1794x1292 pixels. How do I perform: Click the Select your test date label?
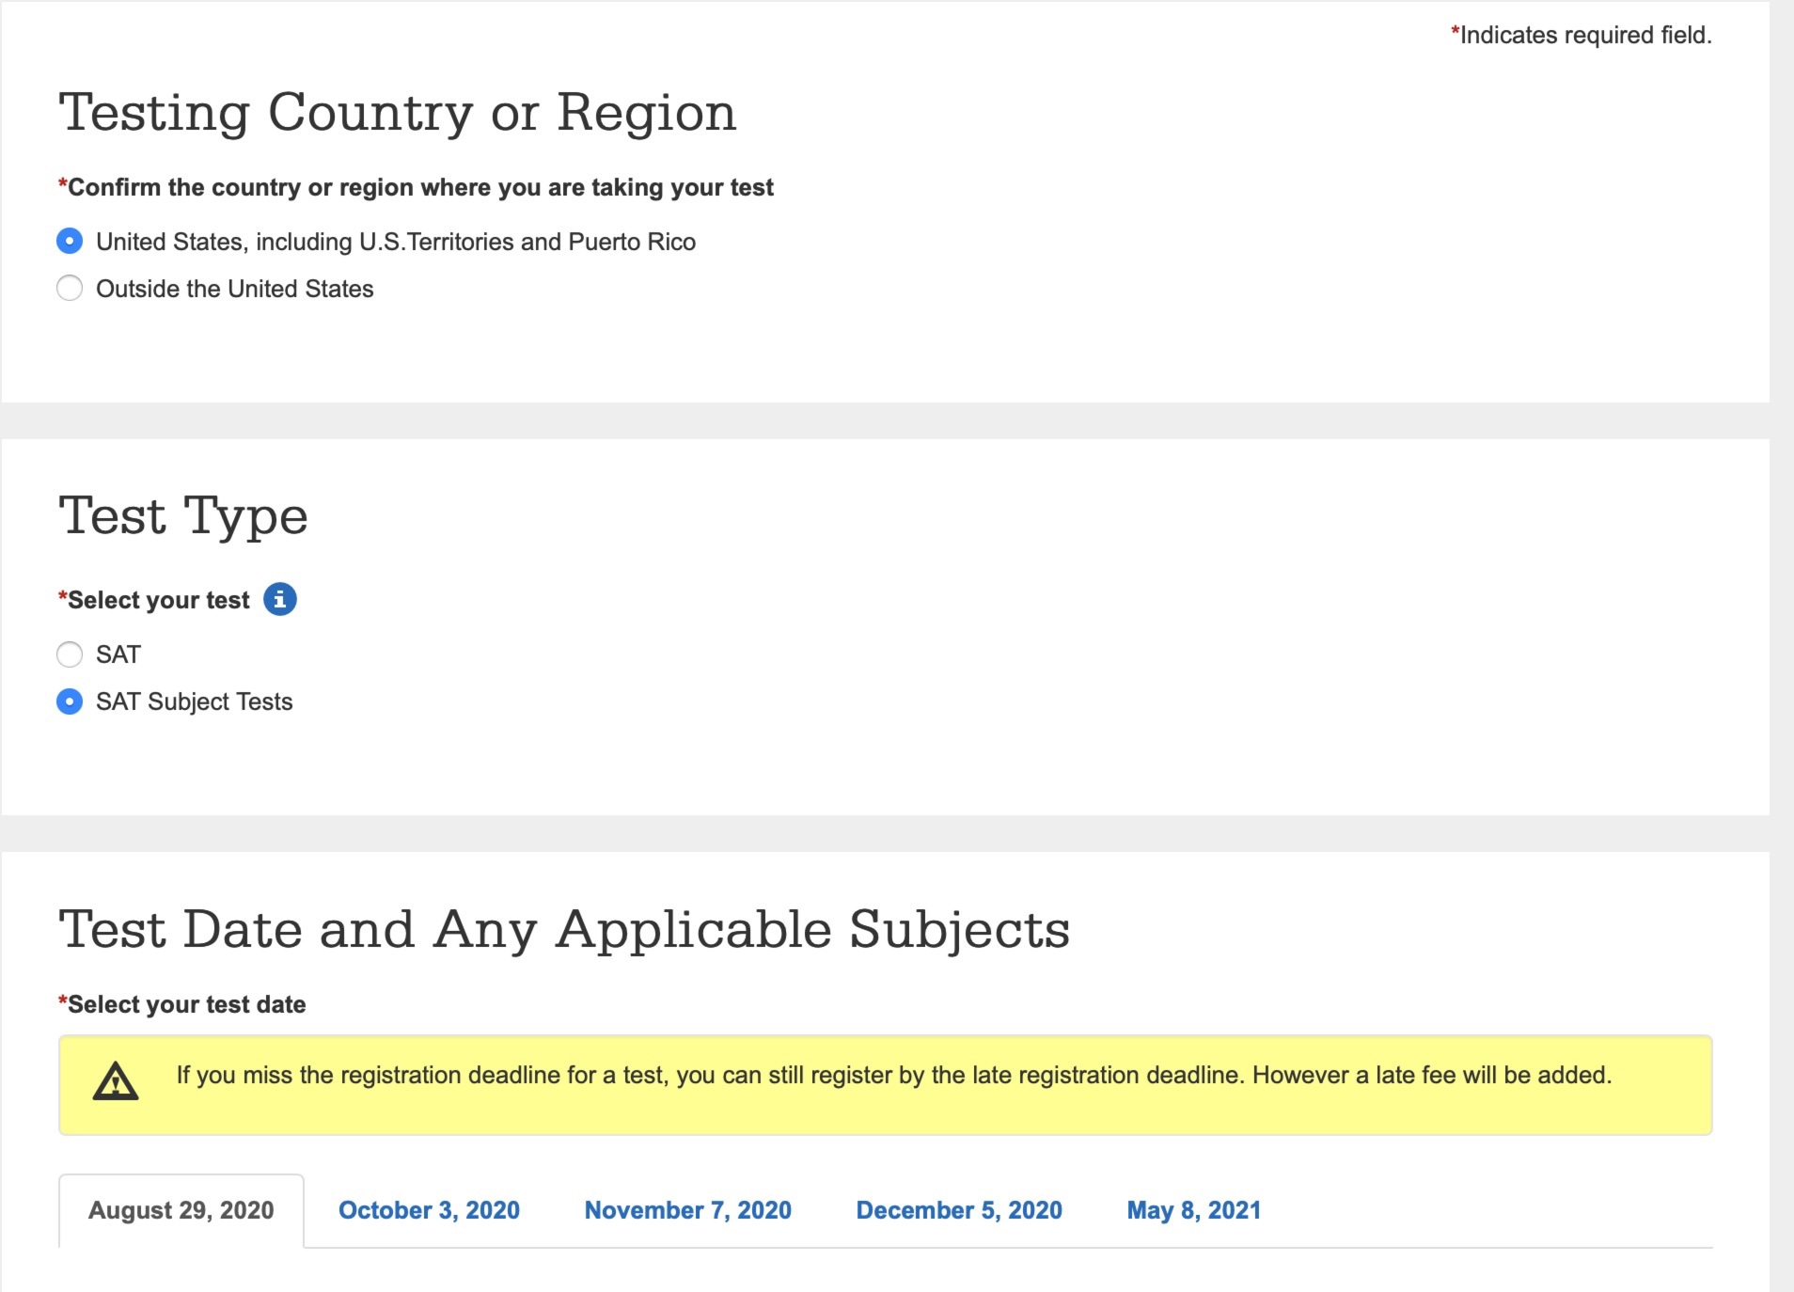coord(186,1004)
